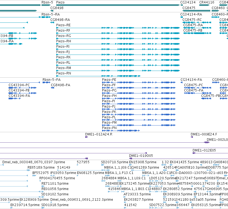Select clone DME1-012E05
The image size is (228, 209).
coord(204,150)
